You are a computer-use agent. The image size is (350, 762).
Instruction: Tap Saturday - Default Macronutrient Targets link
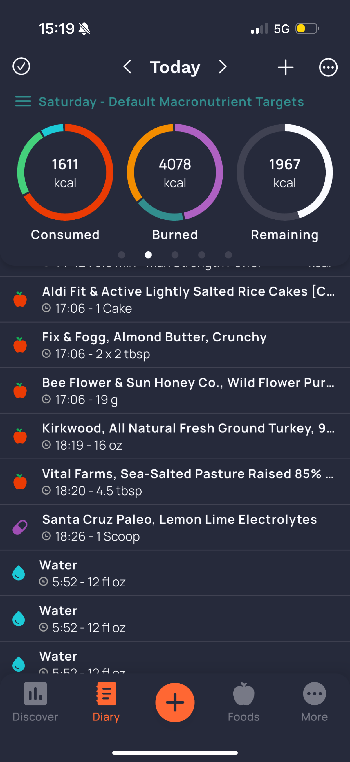tap(171, 102)
